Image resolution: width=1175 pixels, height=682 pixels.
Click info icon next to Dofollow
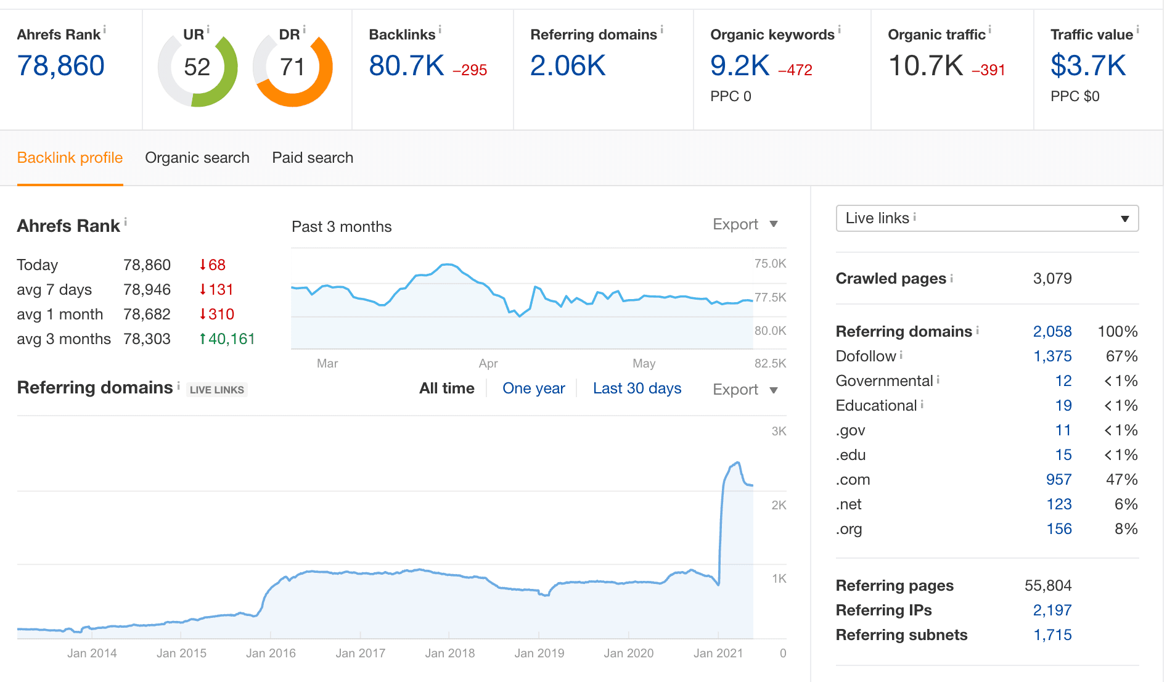point(901,355)
